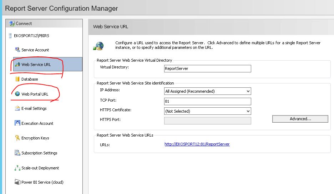334x194 pixels.
Task: Click the 'Configure a URL' description text
Action: pos(218,45)
